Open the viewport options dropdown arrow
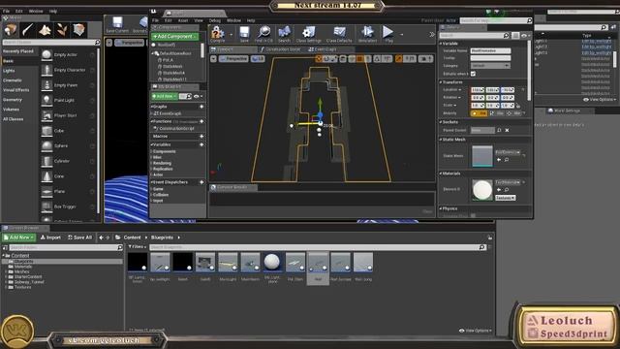 213,59
